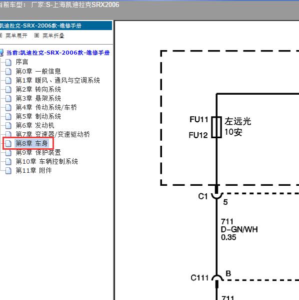Click the FU11 label in the diagram

point(198,120)
